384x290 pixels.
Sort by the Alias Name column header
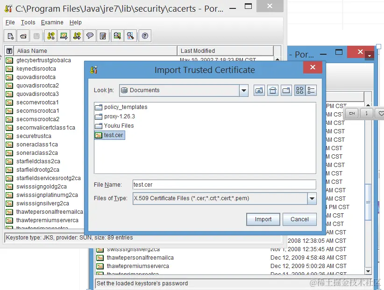95,51
